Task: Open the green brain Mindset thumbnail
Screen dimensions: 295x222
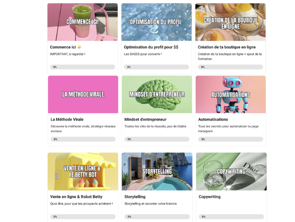Action: point(157,94)
